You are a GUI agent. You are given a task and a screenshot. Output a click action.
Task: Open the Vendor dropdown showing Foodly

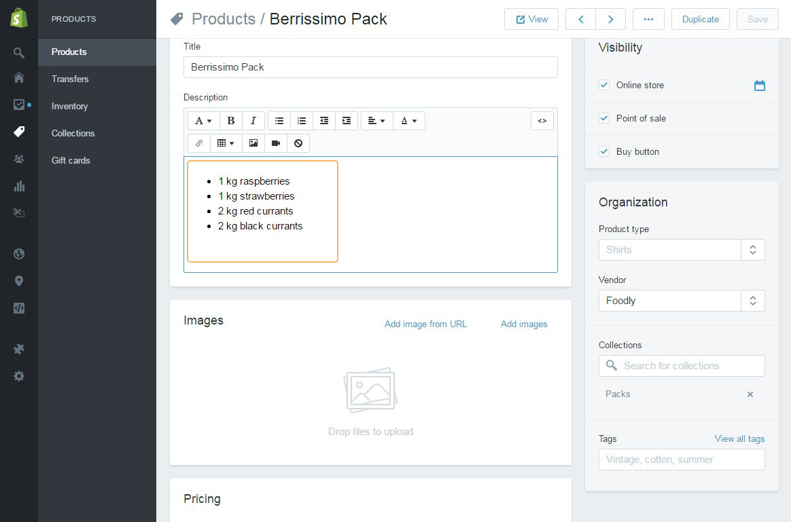[682, 301]
